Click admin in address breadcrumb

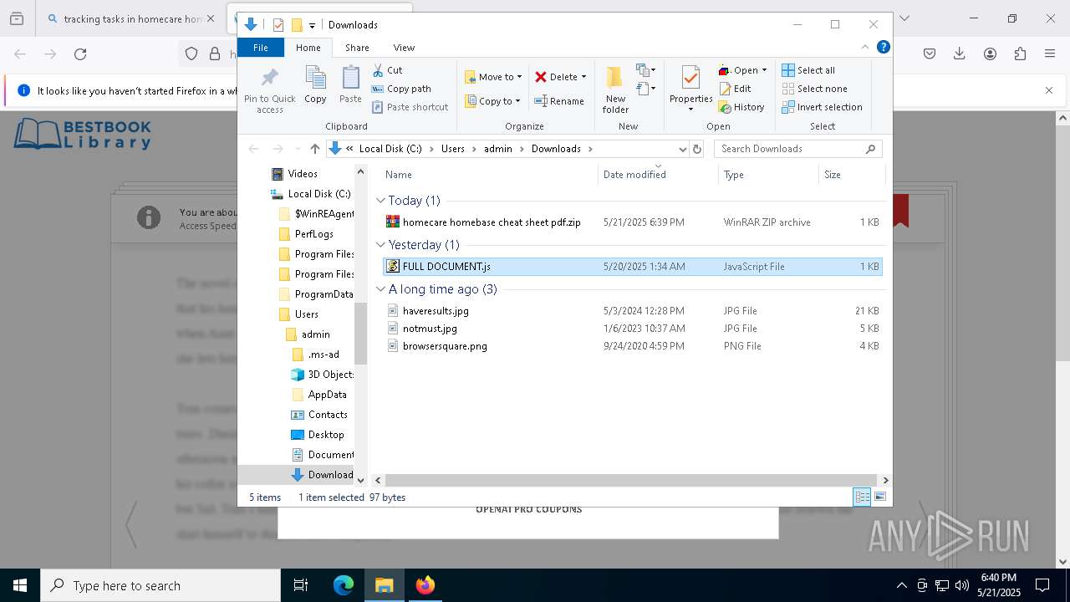pyautogui.click(x=498, y=149)
